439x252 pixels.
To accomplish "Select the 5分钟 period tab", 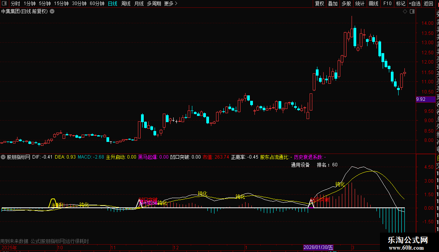I will [45, 3].
